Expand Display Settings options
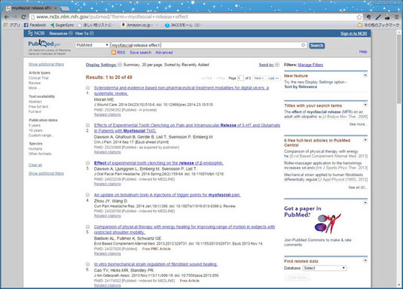This screenshot has width=403, height=289. click(x=104, y=65)
